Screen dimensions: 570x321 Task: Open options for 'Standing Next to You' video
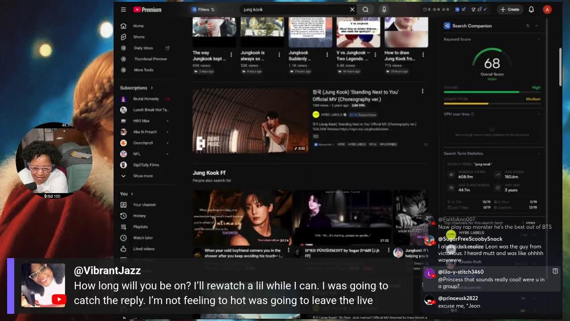click(x=423, y=91)
